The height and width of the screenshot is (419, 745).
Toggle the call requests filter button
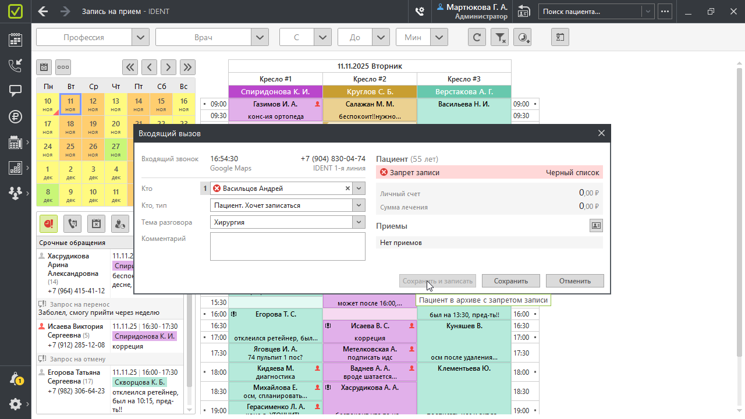[72, 223]
